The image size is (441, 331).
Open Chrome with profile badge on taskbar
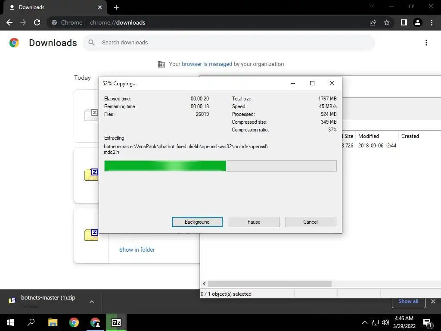tap(95, 322)
